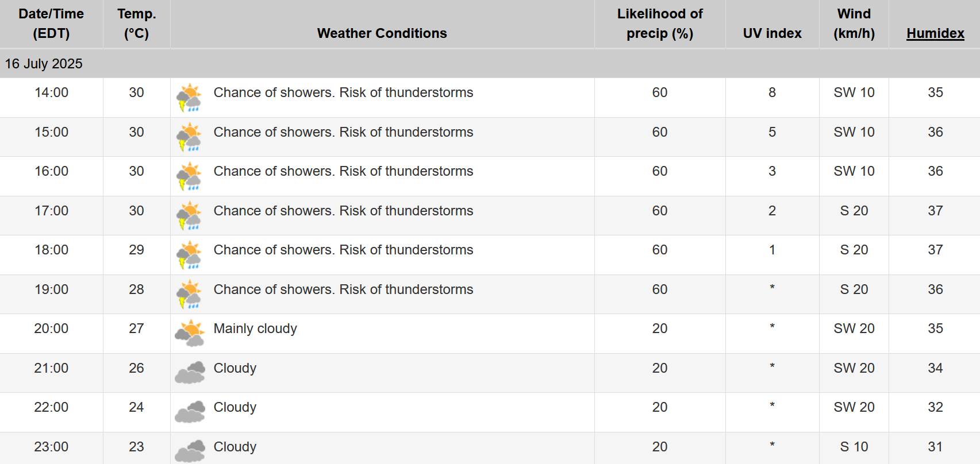This screenshot has height=464, width=980.
Task: Click the Likelihood of precip column header
Action: coord(660,24)
